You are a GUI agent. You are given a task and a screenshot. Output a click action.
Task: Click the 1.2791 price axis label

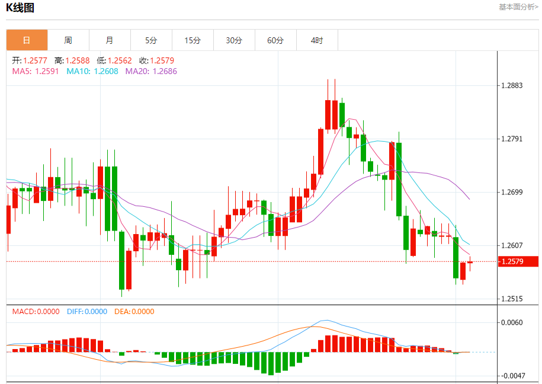click(512, 139)
